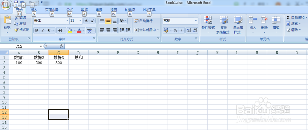Click the Name Box showing C12
308x130 pixels.
point(19,46)
